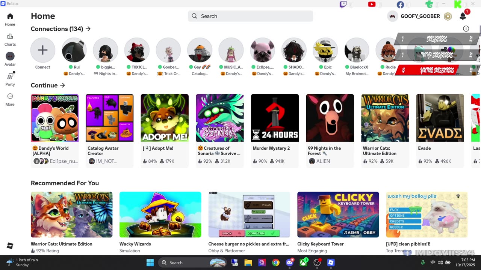Open SHADO connection avatar
481x270 pixels.
[x=294, y=50]
